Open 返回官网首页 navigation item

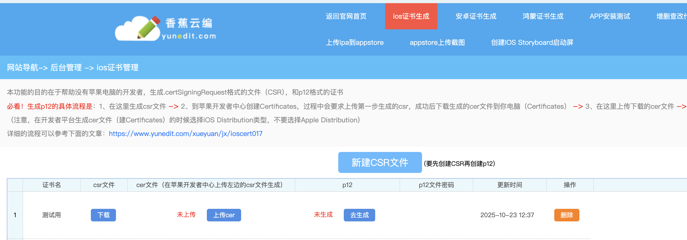click(x=346, y=16)
